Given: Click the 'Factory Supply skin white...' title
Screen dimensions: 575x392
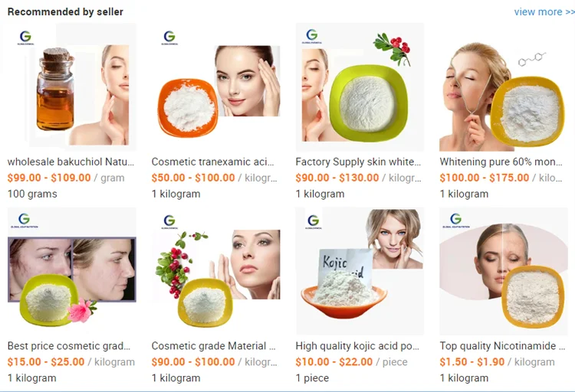Looking at the screenshot, I should click(x=358, y=162).
